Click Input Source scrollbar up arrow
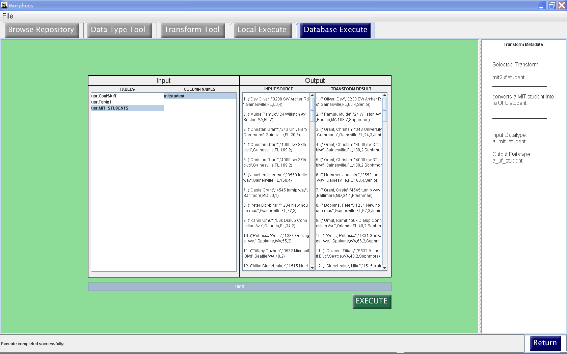The height and width of the screenshot is (354, 567). tap(312, 95)
